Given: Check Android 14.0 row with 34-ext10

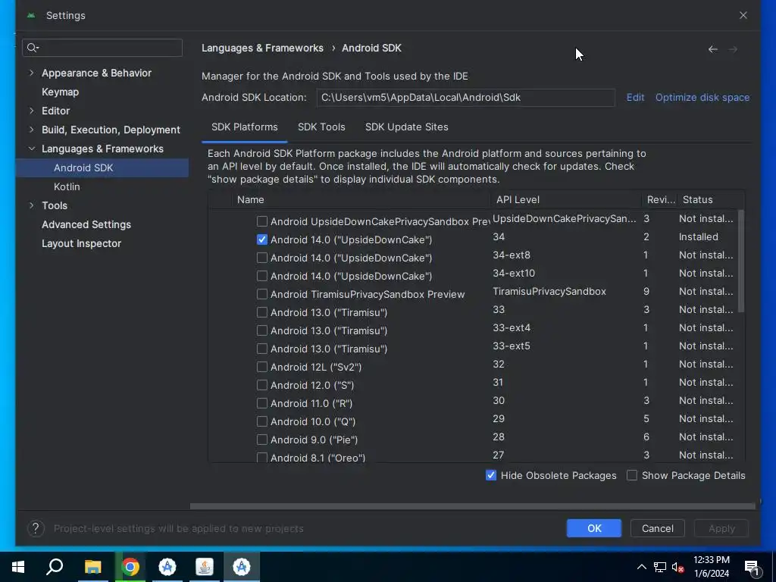Looking at the screenshot, I should pyautogui.click(x=261, y=276).
